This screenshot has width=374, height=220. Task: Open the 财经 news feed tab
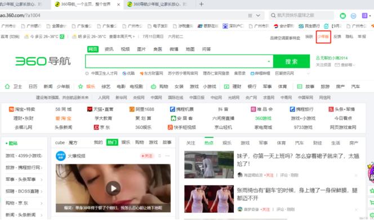point(318,143)
